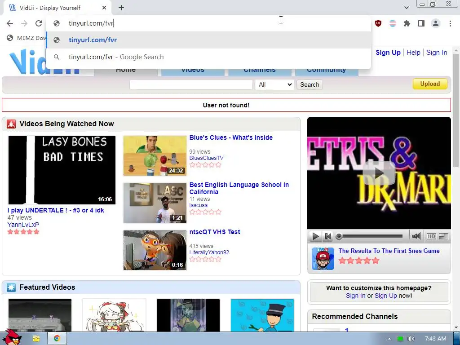Open the anime girl featured video thumbnail
The height and width of the screenshot is (345, 460).
coord(114,315)
